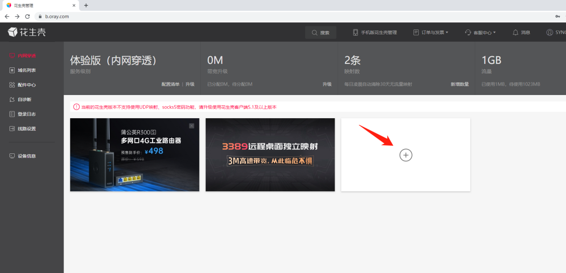
Task: Click the user account avatar icon
Action: 550,33
